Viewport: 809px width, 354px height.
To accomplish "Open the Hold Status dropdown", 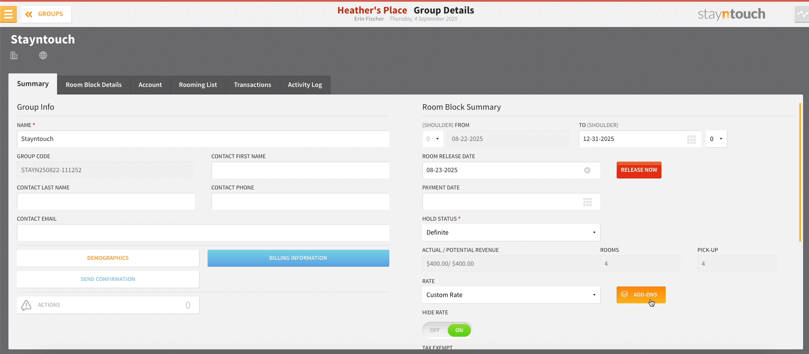I will tap(511, 232).
